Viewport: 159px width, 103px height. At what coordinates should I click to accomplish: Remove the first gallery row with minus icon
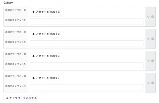153,17
